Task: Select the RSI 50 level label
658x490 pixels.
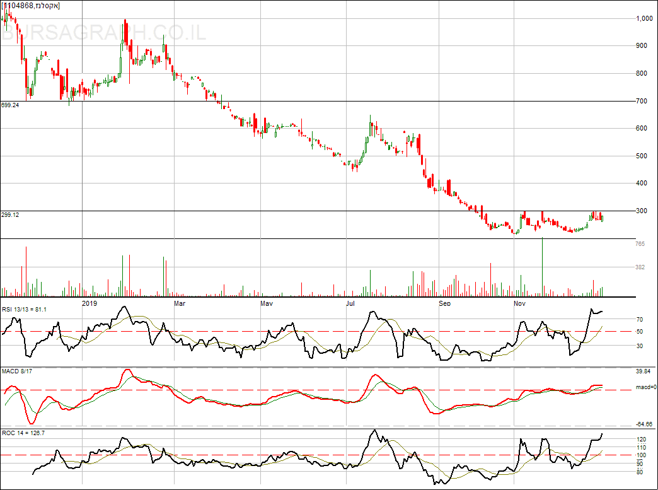Action: [x=640, y=332]
